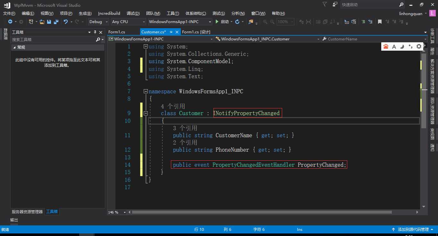Collapse the 常规 toolbox group
The image size is (438, 236).
tap(14, 47)
